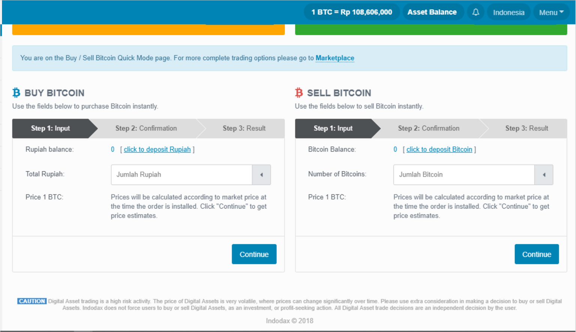The image size is (576, 332).
Task: Follow the Marketplace link
Action: point(335,58)
